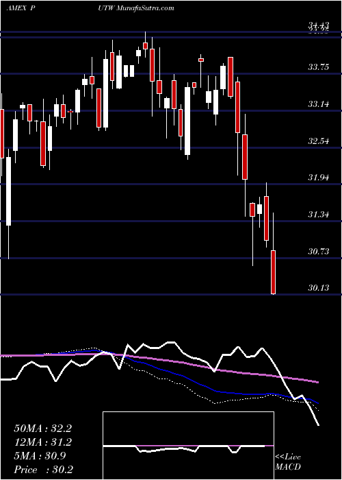Click the 34.43 top price label

[x=319, y=25]
